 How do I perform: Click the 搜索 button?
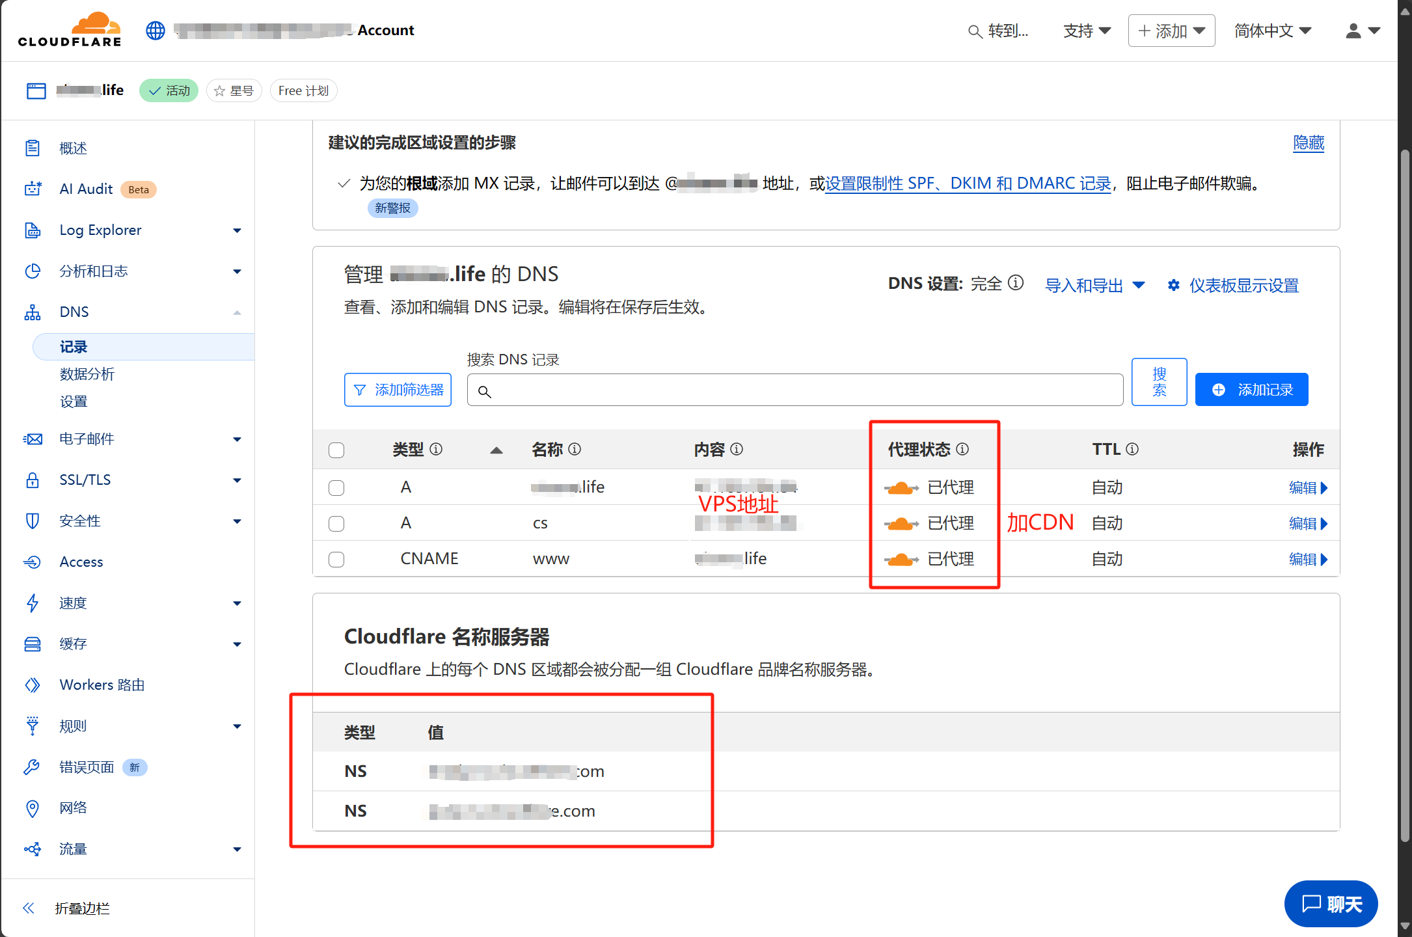(x=1160, y=382)
